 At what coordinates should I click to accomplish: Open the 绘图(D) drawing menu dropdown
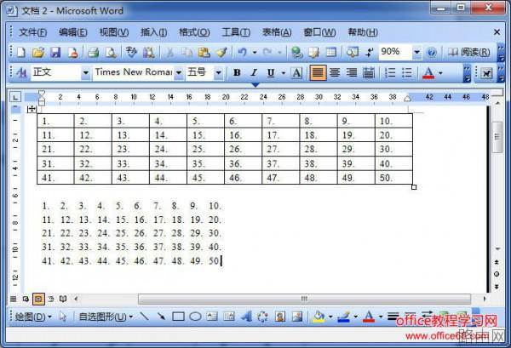coord(33,317)
